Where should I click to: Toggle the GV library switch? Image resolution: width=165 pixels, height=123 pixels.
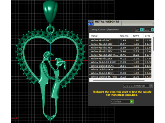tap(139, 30)
